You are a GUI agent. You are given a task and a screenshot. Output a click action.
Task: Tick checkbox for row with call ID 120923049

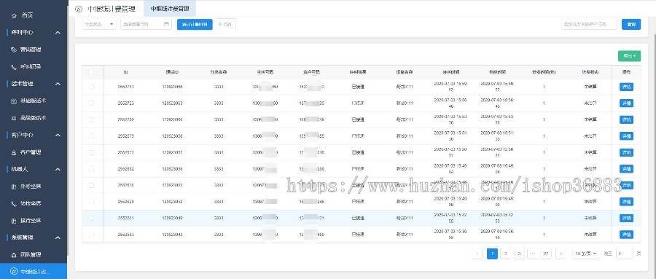click(x=91, y=218)
